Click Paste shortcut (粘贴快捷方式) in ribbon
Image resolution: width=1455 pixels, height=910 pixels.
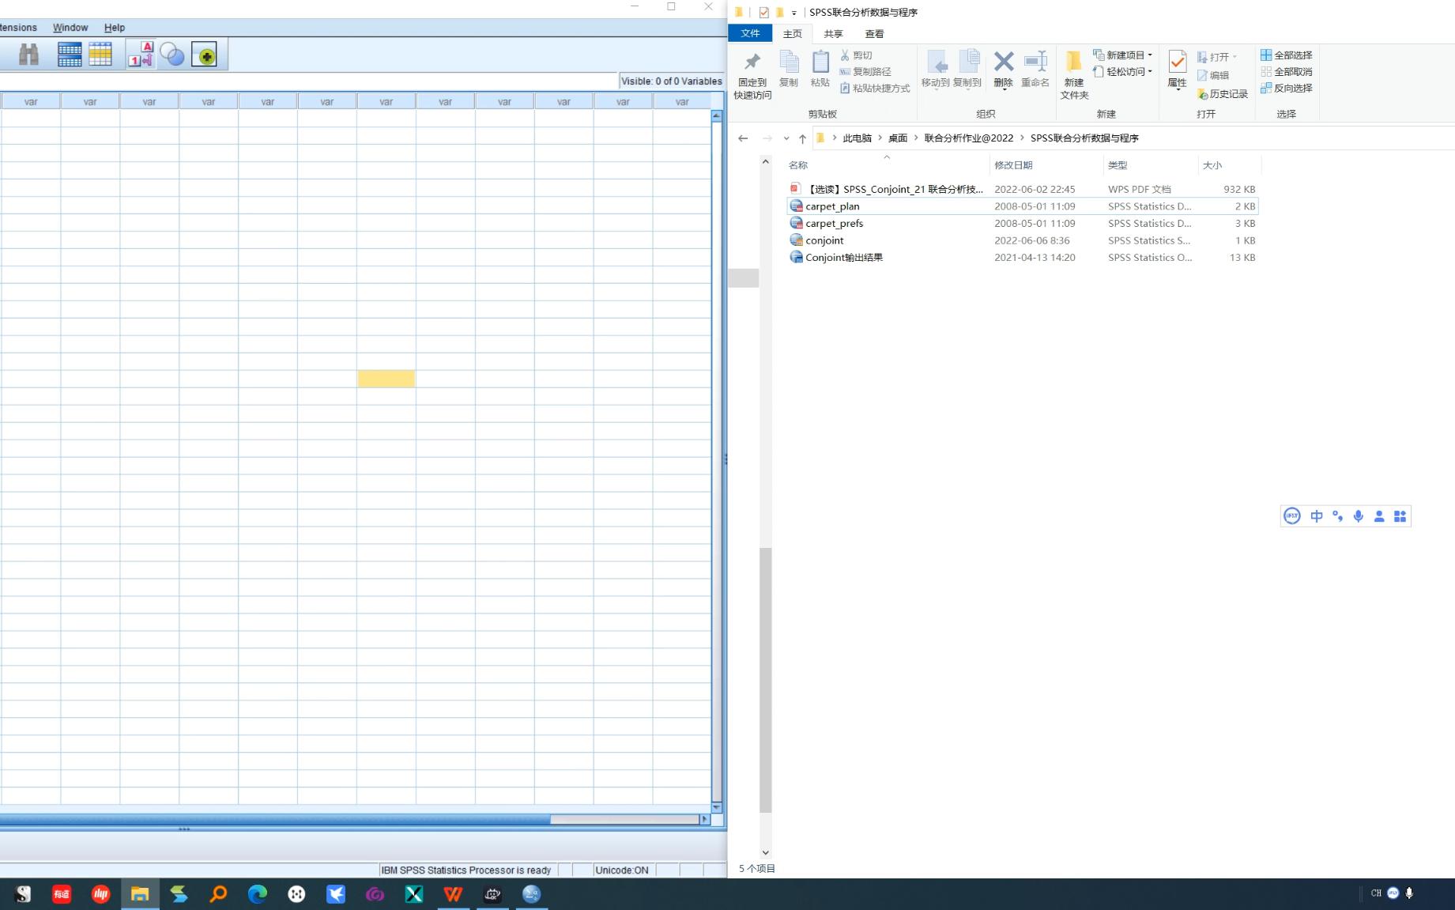pyautogui.click(x=875, y=89)
